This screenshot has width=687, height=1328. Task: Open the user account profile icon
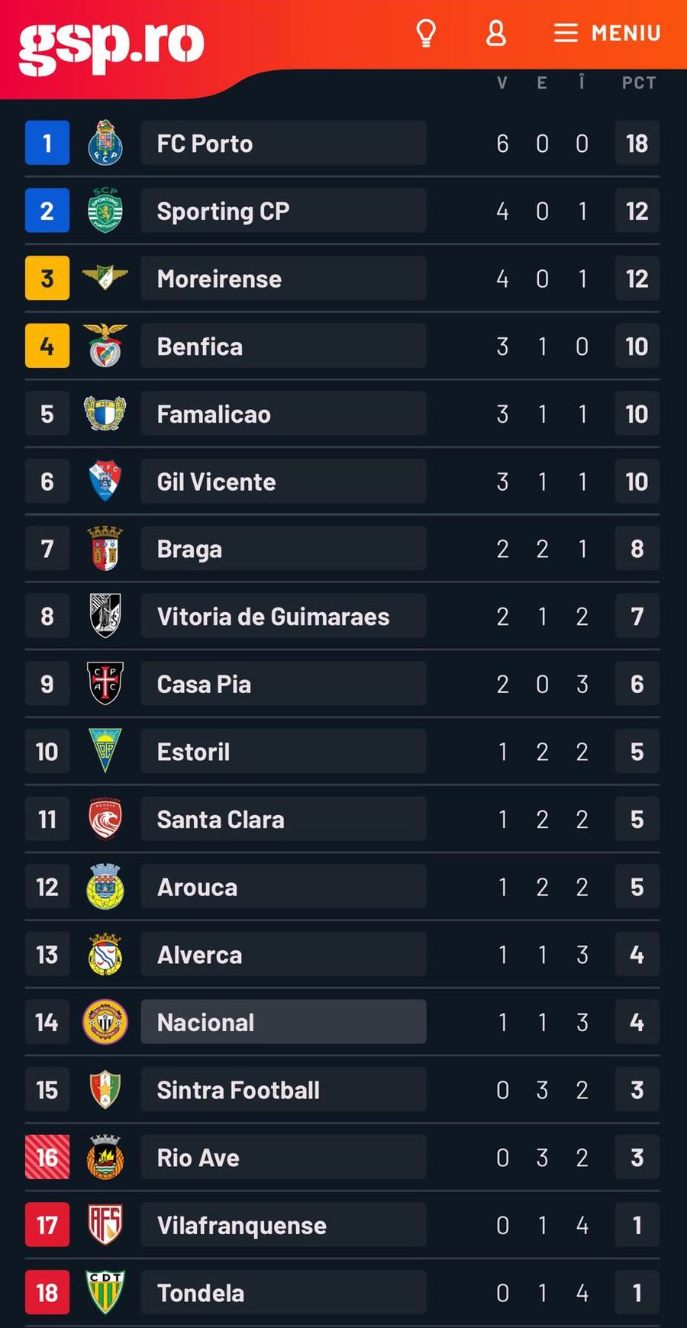coord(496,33)
